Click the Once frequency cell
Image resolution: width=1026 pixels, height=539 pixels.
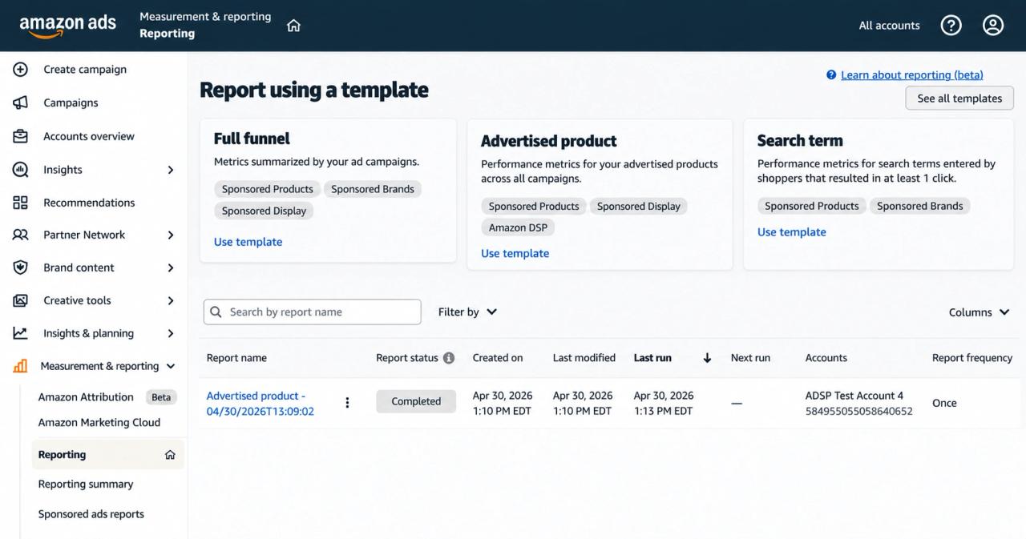(x=944, y=403)
